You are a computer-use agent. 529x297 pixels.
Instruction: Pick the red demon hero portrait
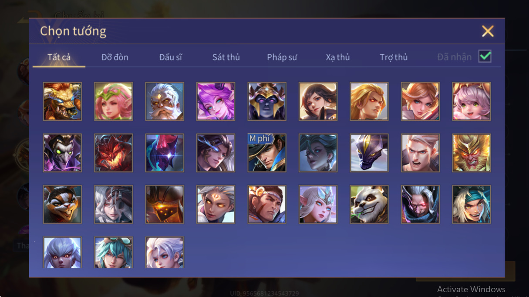pos(114,153)
